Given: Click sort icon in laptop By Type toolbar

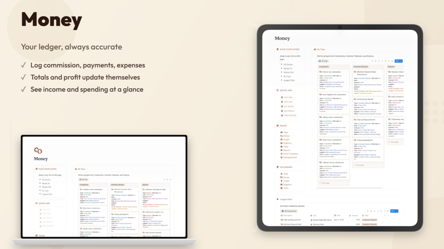Looking at the screenshot, I should coord(167,179).
